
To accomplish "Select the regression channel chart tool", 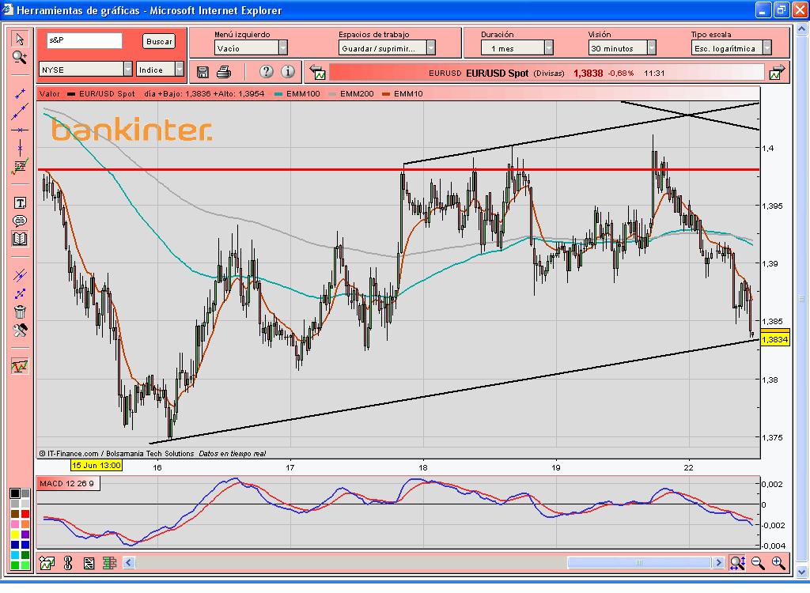I will click(20, 166).
